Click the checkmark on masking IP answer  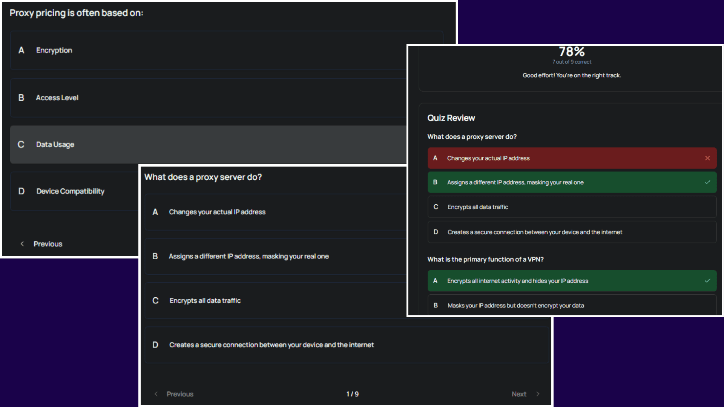tap(707, 182)
